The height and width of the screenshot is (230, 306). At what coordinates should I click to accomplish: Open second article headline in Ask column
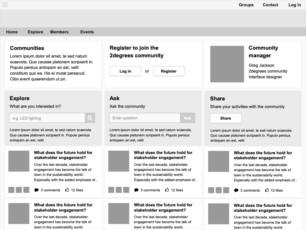click(163, 208)
